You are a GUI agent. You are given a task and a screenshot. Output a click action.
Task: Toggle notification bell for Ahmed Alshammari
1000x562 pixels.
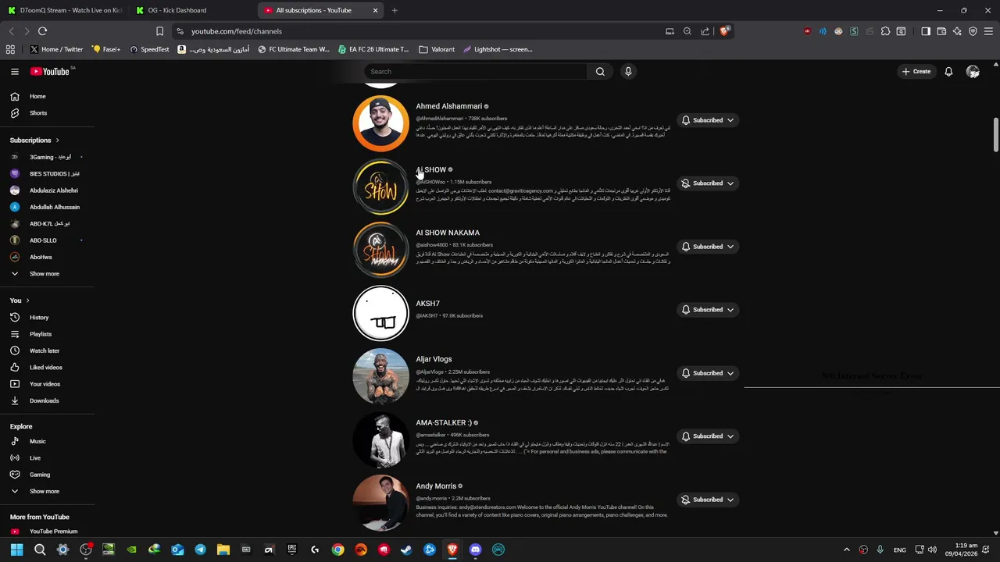coord(686,120)
